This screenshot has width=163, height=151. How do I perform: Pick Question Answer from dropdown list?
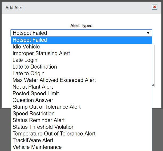(81, 100)
